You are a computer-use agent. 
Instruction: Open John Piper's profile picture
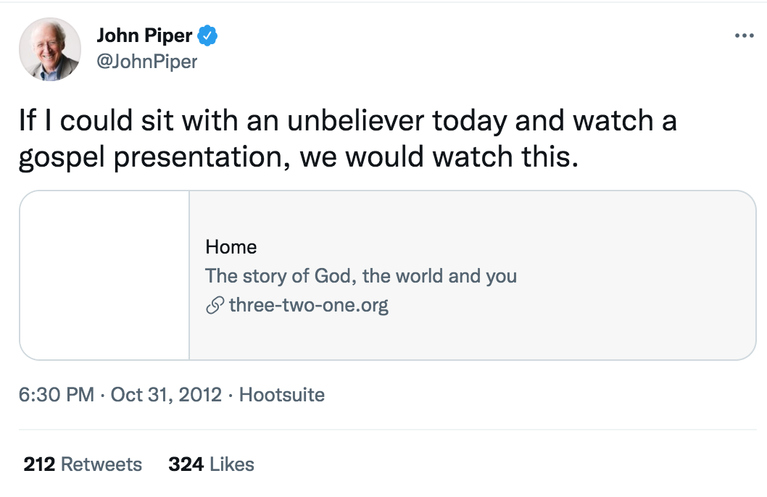[x=50, y=49]
